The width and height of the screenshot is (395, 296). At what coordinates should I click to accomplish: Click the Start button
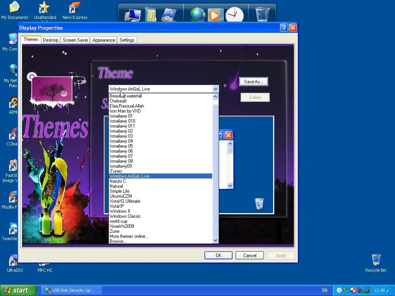[x=18, y=290]
